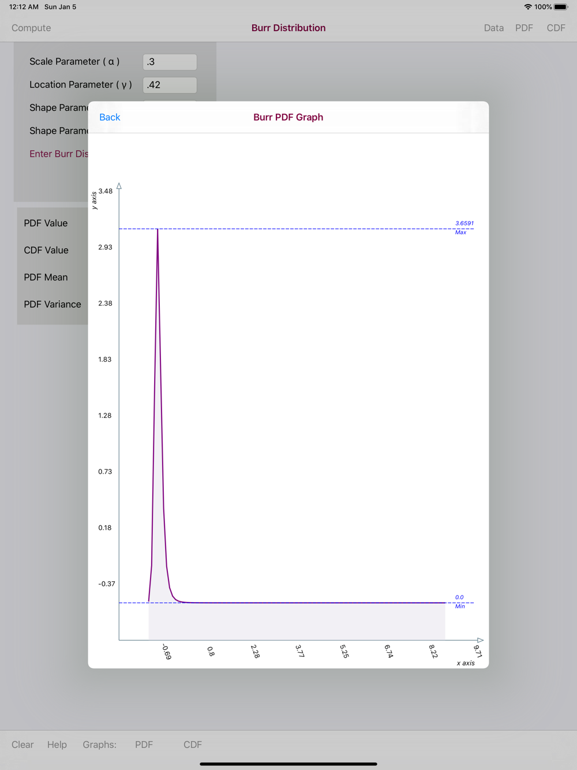
Task: Click the y-axis tick label 3.48
Action: click(x=106, y=191)
